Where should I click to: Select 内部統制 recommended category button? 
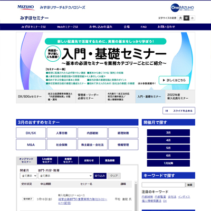92,133
